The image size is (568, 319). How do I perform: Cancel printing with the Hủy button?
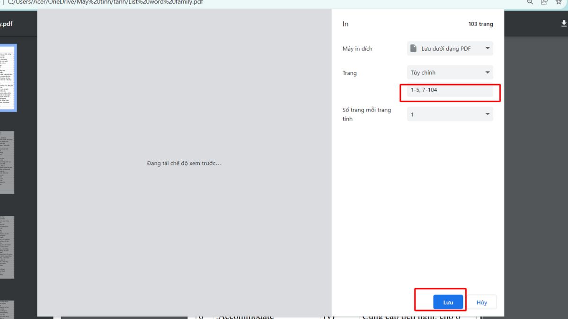point(482,302)
